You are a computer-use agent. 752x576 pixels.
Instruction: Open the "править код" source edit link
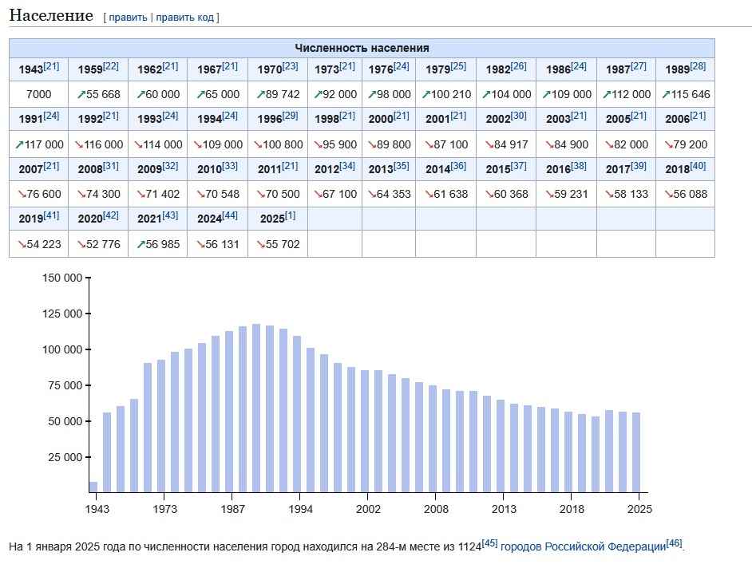point(184,17)
